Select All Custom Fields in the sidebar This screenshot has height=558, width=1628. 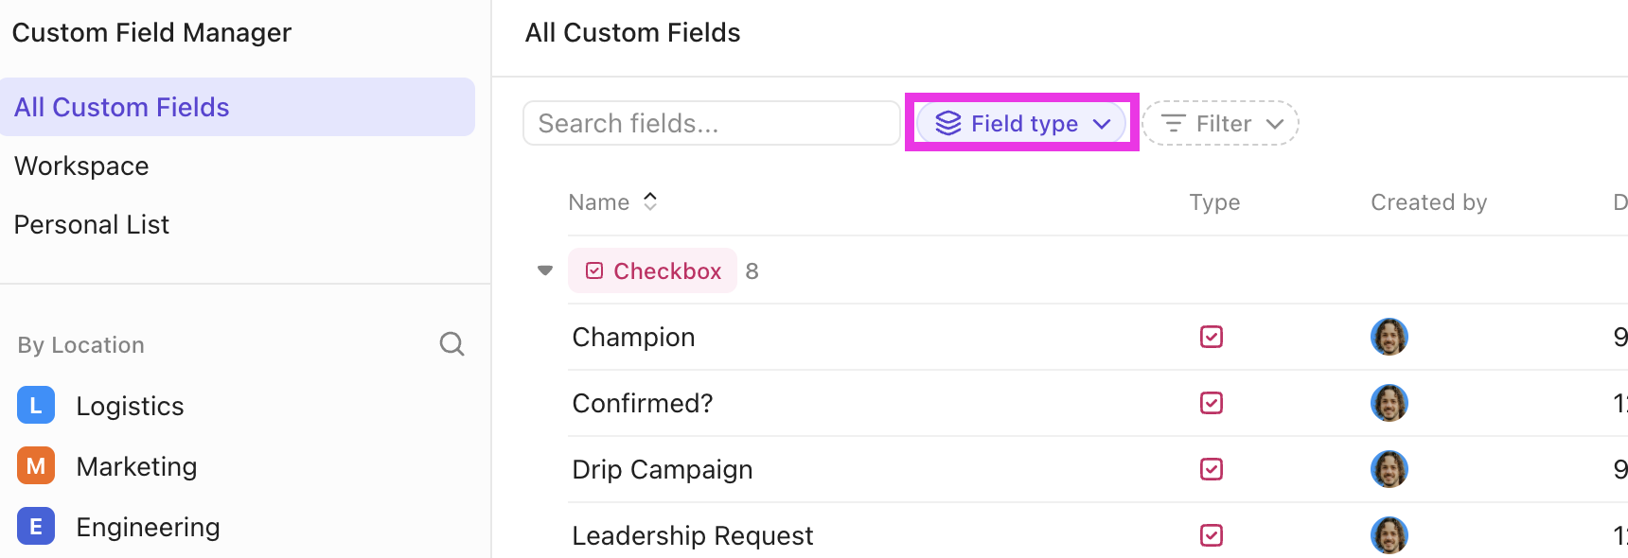click(x=121, y=107)
